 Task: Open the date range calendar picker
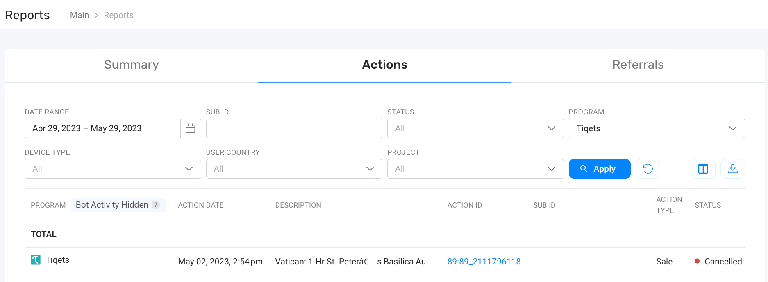190,128
